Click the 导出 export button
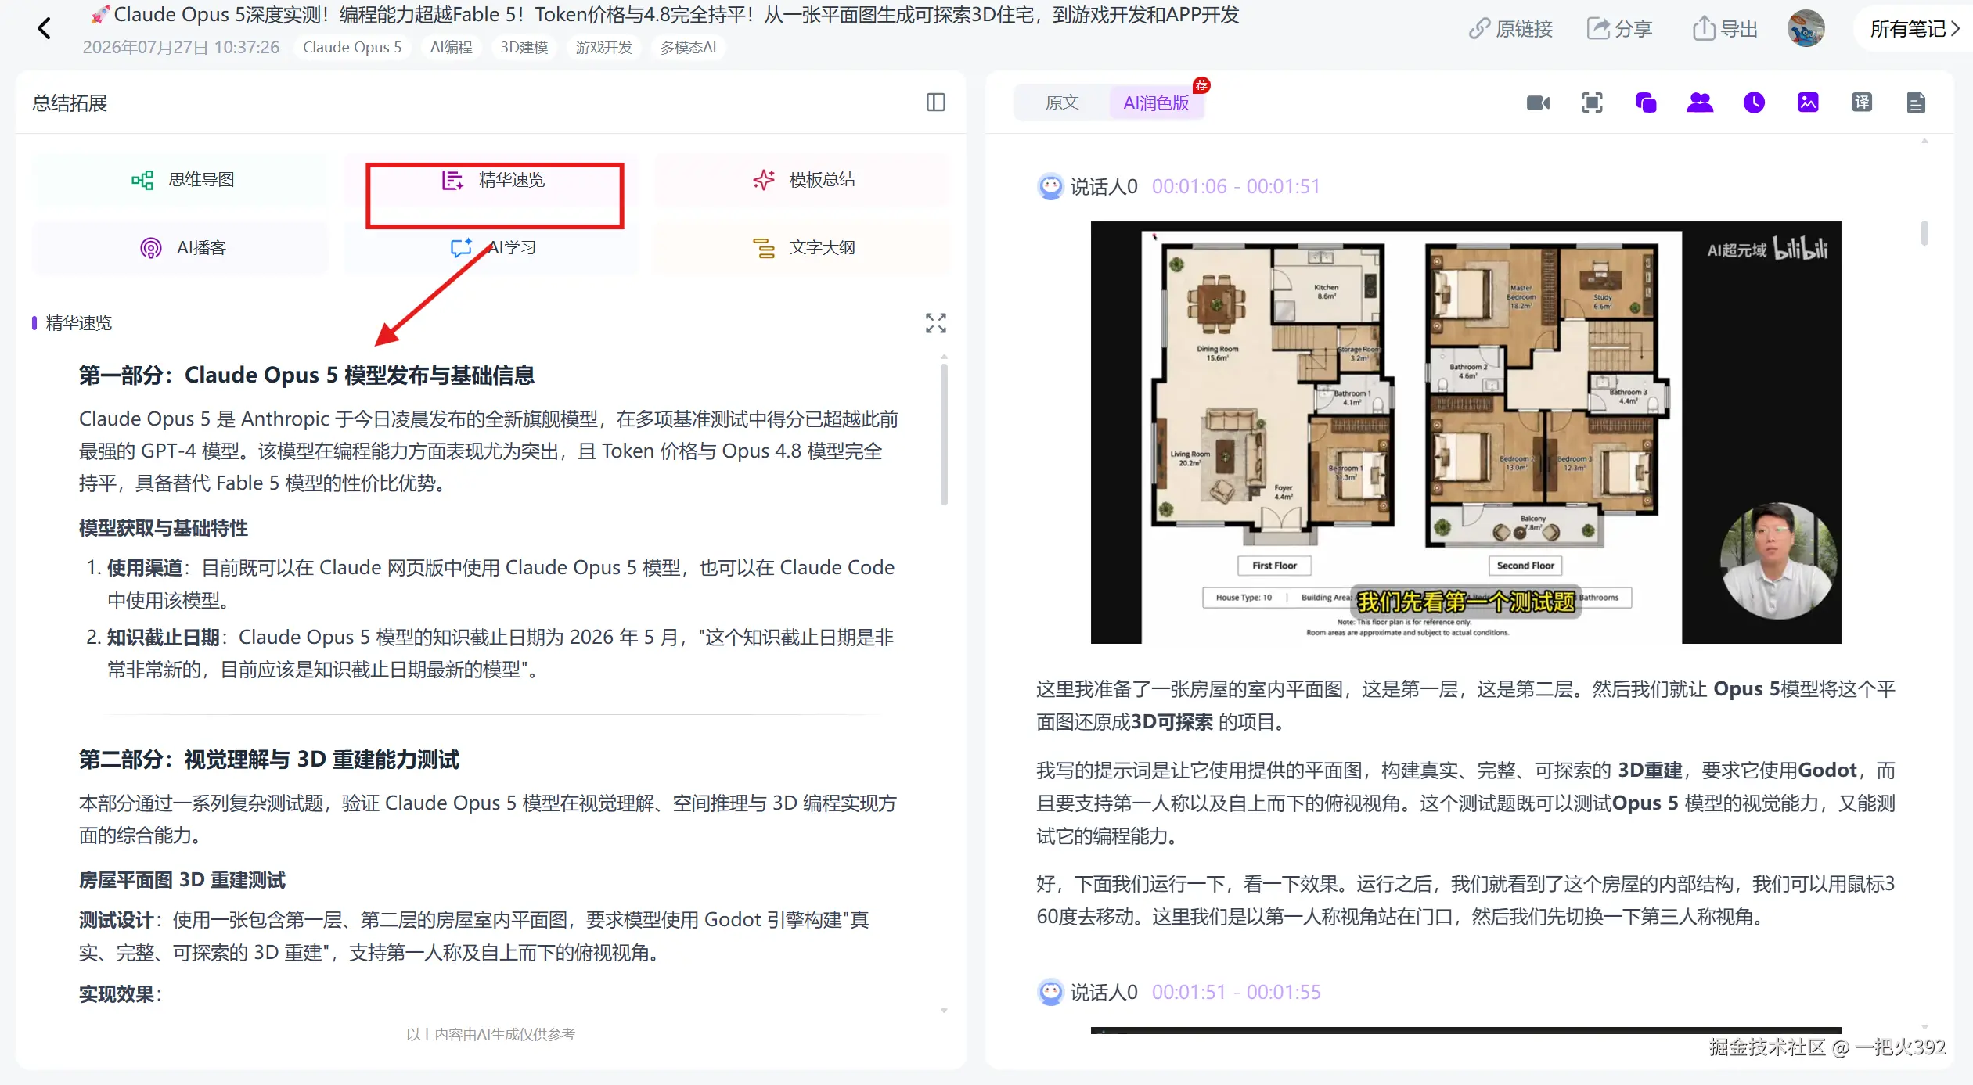 (x=1725, y=29)
